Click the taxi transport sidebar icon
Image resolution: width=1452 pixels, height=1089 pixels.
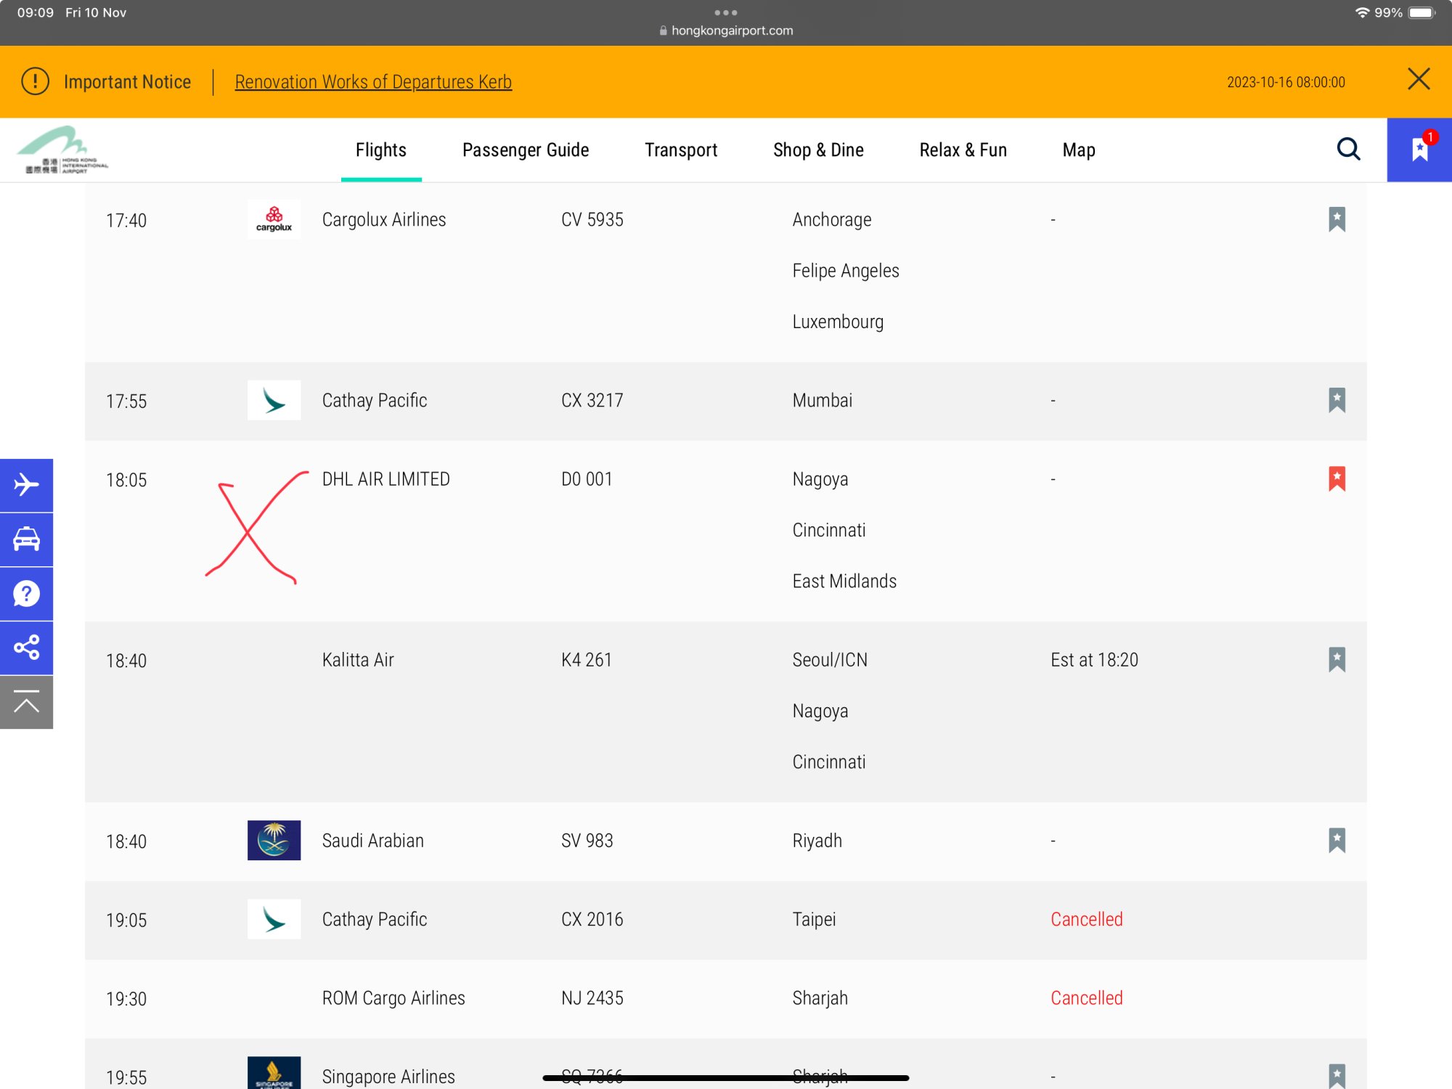pos(26,539)
